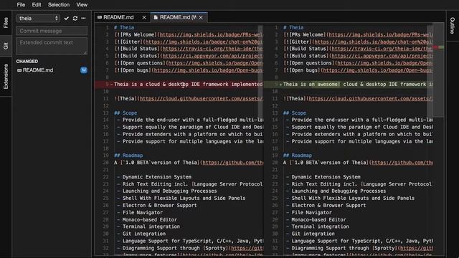
Task: Click 'Launching and Debugging Processes' in left pane
Action: tap(169, 191)
